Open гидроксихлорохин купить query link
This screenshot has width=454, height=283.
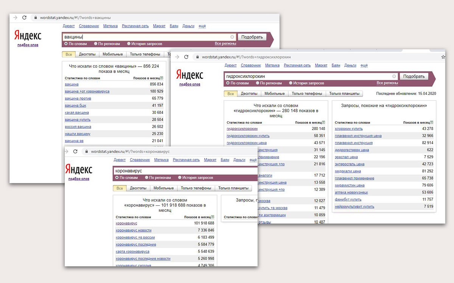pyautogui.click(x=248, y=136)
